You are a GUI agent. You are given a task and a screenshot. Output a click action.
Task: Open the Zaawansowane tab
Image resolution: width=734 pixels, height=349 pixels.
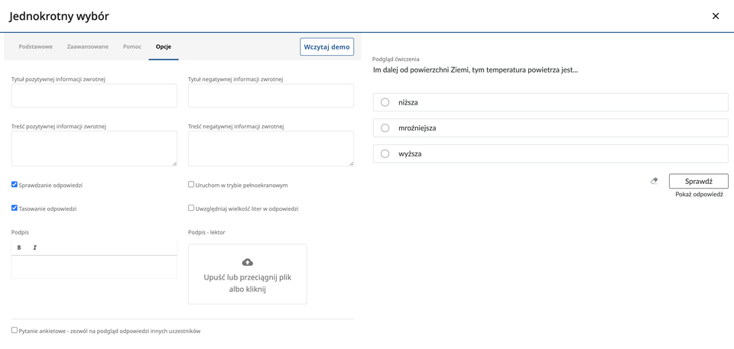pyautogui.click(x=87, y=47)
